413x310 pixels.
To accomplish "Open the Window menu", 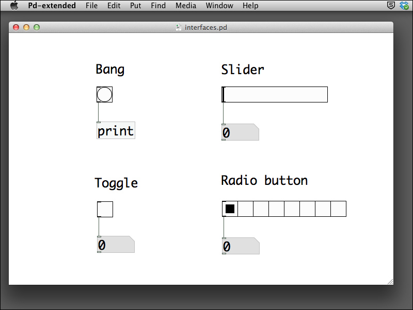I will 219,5.
